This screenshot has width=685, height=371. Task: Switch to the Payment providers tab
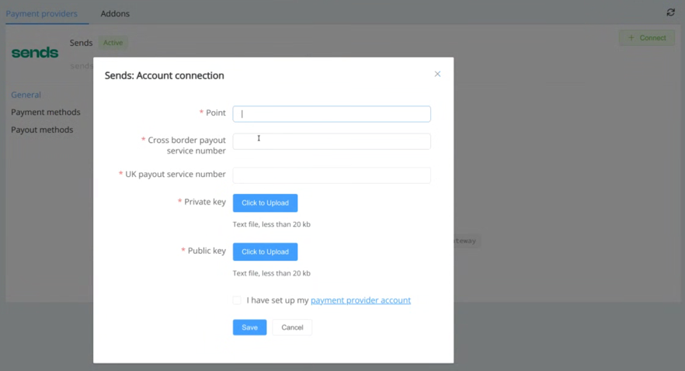click(x=42, y=13)
